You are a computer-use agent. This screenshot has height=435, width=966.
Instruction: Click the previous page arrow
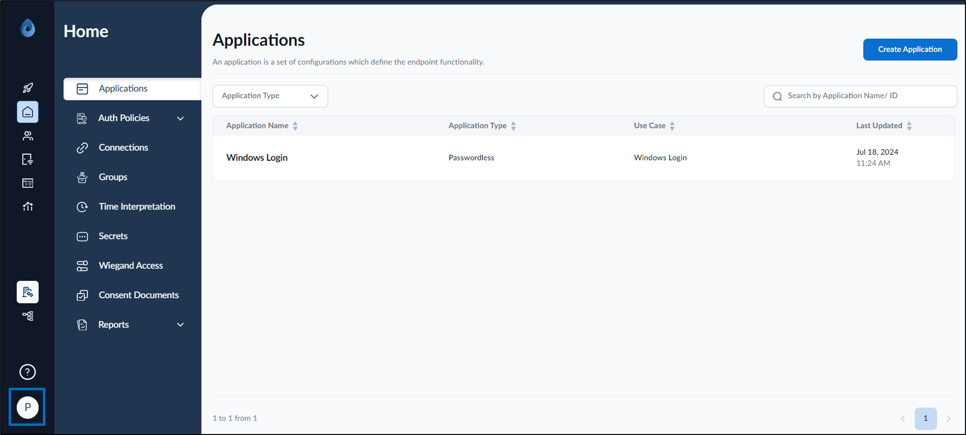click(x=903, y=419)
